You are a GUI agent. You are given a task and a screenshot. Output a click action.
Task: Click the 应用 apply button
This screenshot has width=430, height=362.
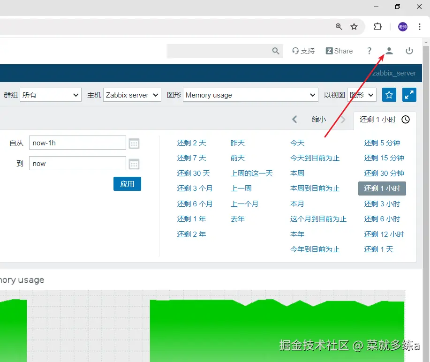point(127,184)
